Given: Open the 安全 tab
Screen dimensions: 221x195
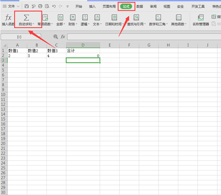Looking at the screenshot, I should tap(181, 6).
